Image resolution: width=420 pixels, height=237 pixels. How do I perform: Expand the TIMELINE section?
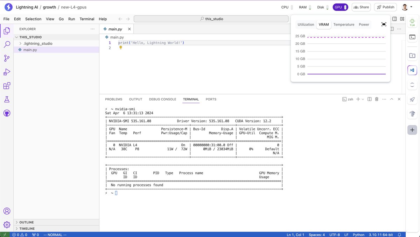click(x=56, y=229)
